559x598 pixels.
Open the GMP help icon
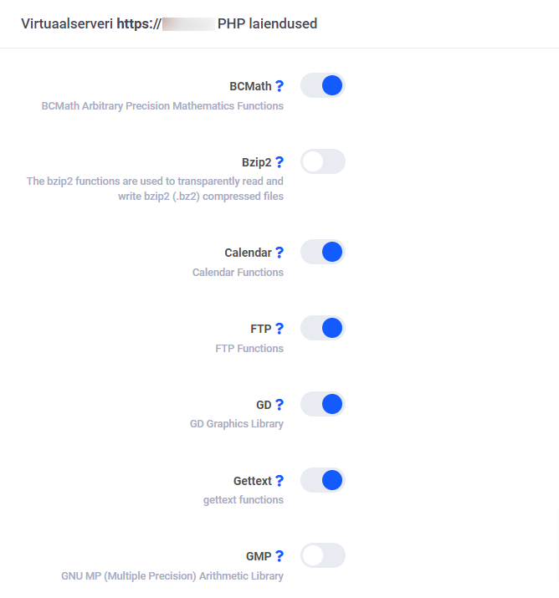(x=279, y=556)
